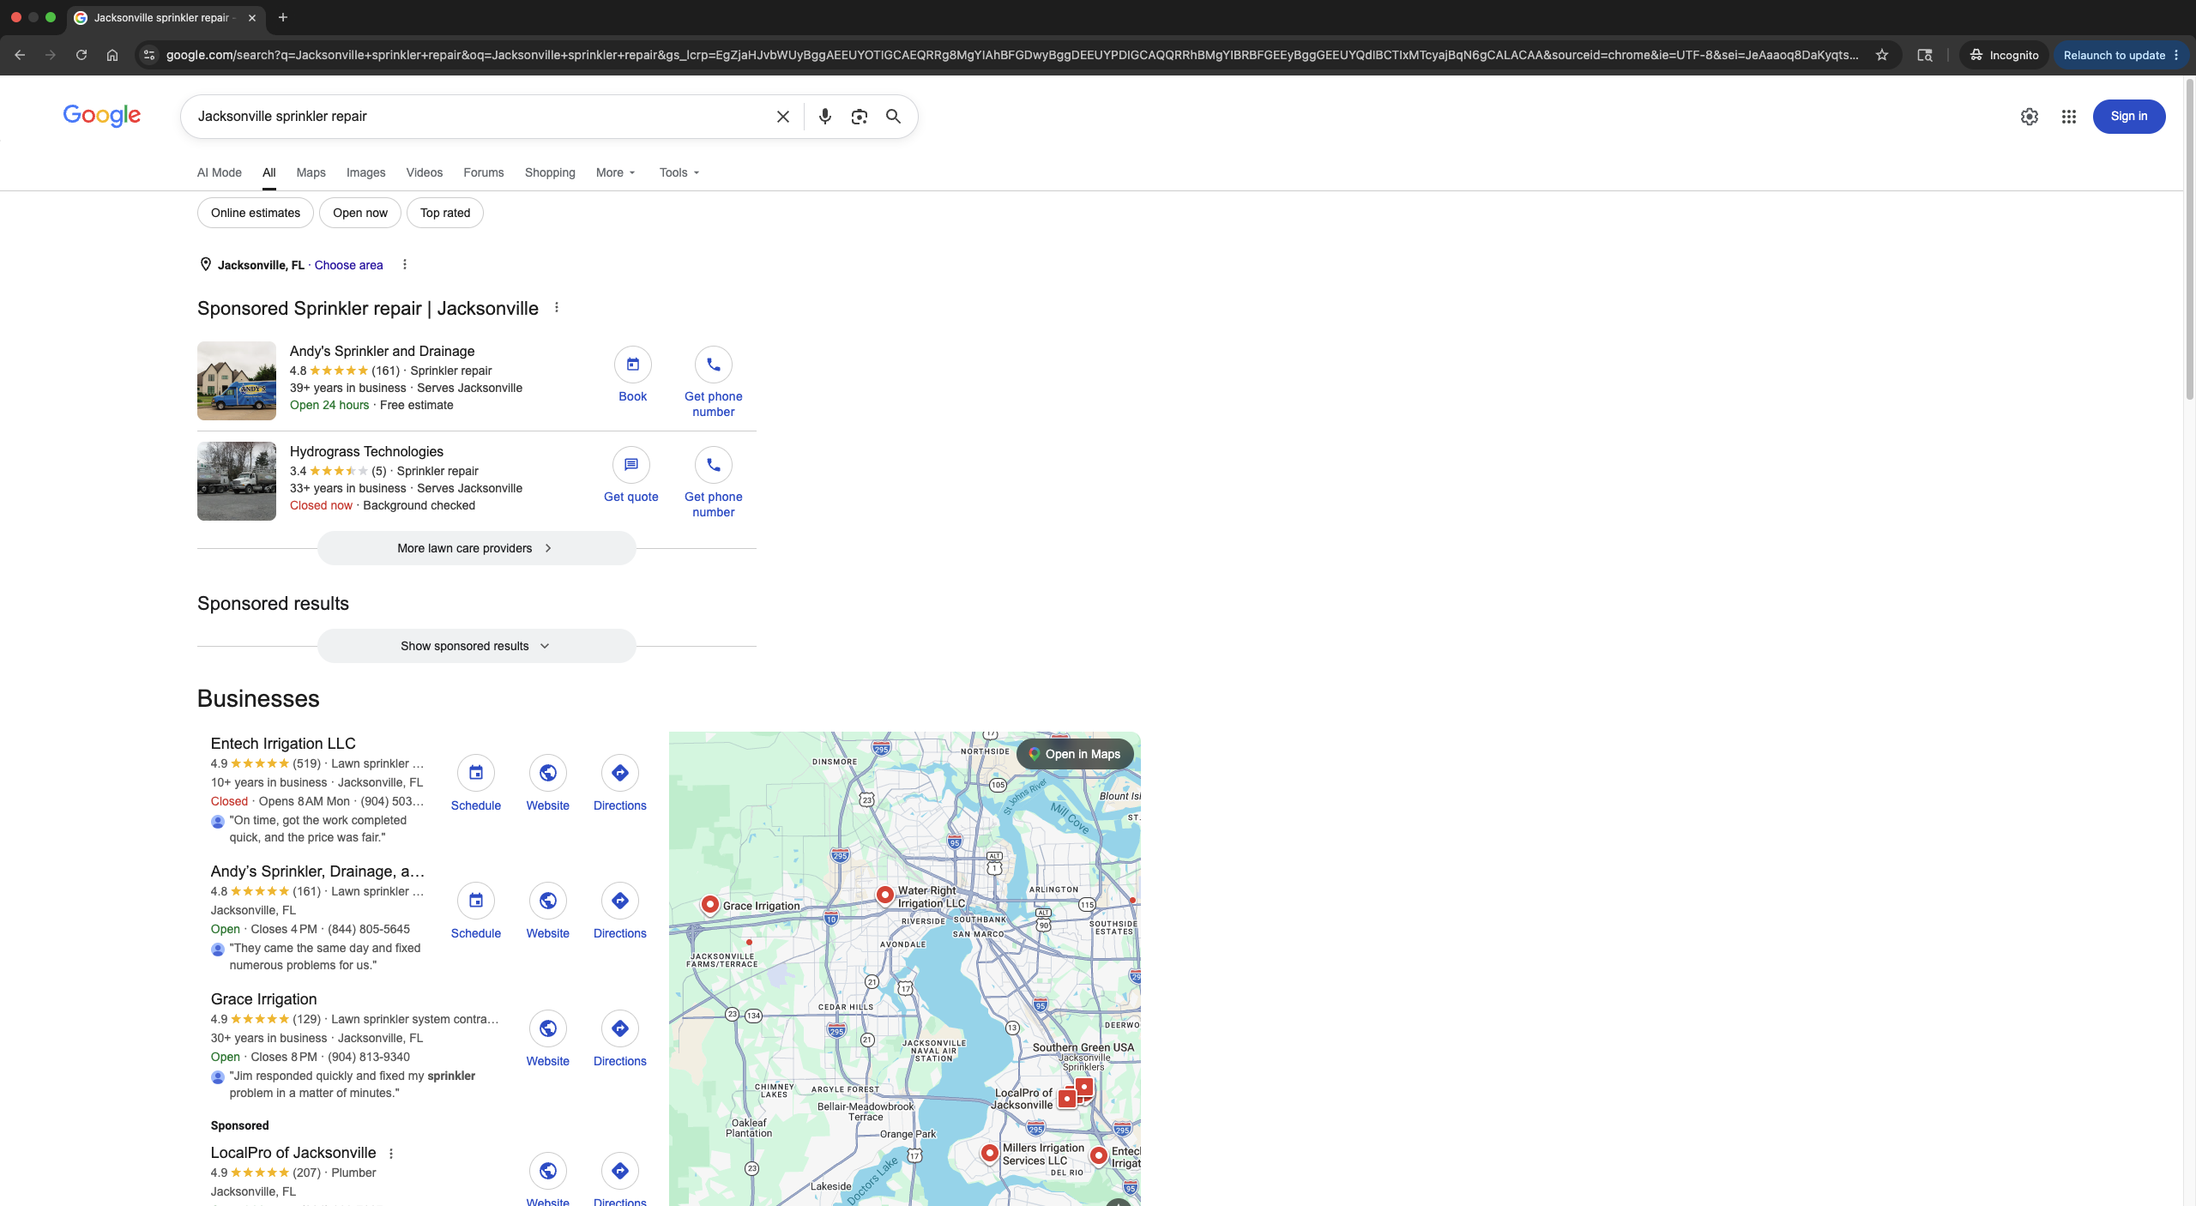The width and height of the screenshot is (2196, 1206).
Task: Open the Tools dropdown
Action: click(679, 172)
